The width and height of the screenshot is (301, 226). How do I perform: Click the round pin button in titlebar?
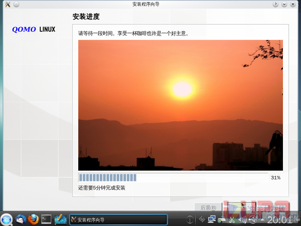(x=16, y=4)
